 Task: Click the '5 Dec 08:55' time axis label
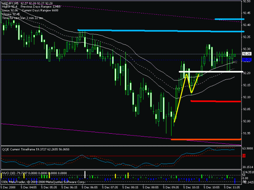click(x=151, y=188)
